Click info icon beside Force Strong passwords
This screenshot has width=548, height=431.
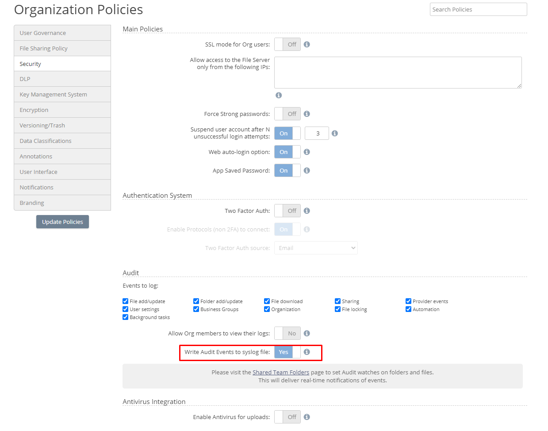[307, 114]
